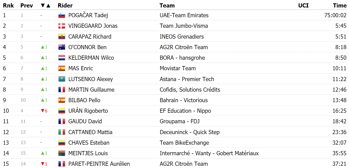Open rider POGAČAR Tadej link

(x=88, y=16)
